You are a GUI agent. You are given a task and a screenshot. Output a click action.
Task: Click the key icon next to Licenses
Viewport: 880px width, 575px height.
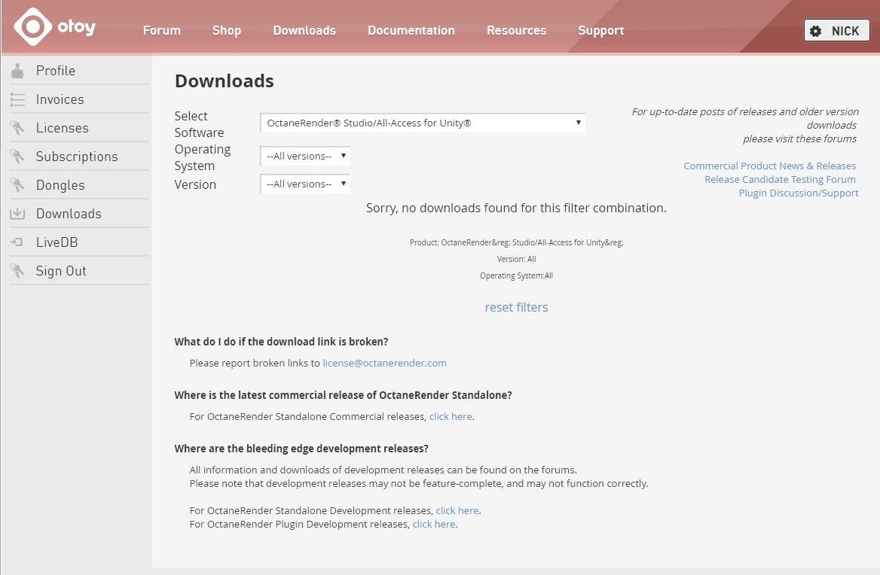(x=18, y=128)
